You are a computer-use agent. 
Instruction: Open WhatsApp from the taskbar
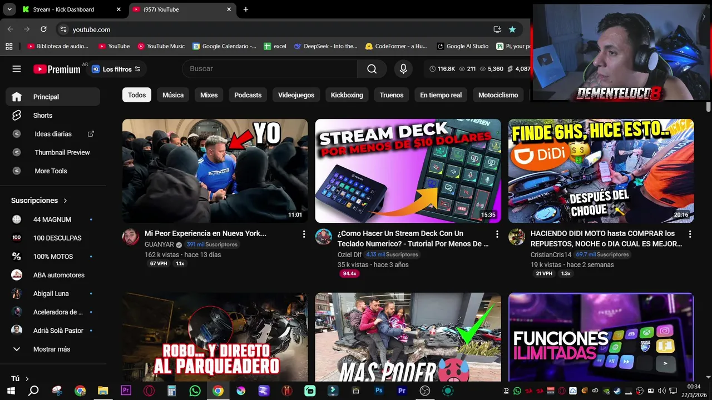click(195, 391)
